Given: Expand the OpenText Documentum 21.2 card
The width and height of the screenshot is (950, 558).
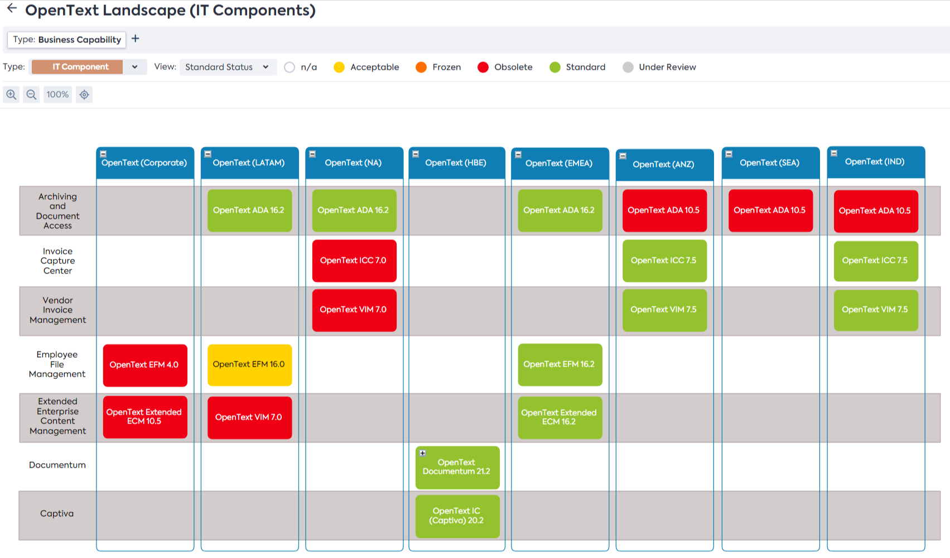Looking at the screenshot, I should click(x=423, y=453).
